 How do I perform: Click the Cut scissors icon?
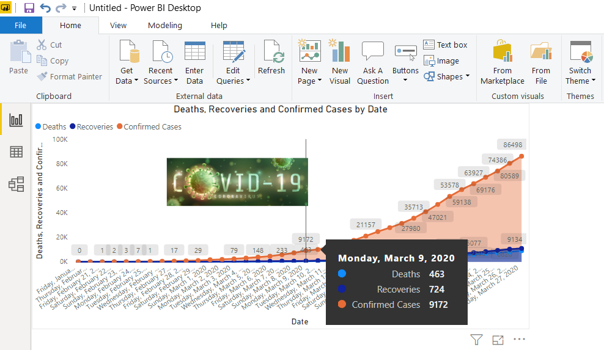tap(42, 45)
